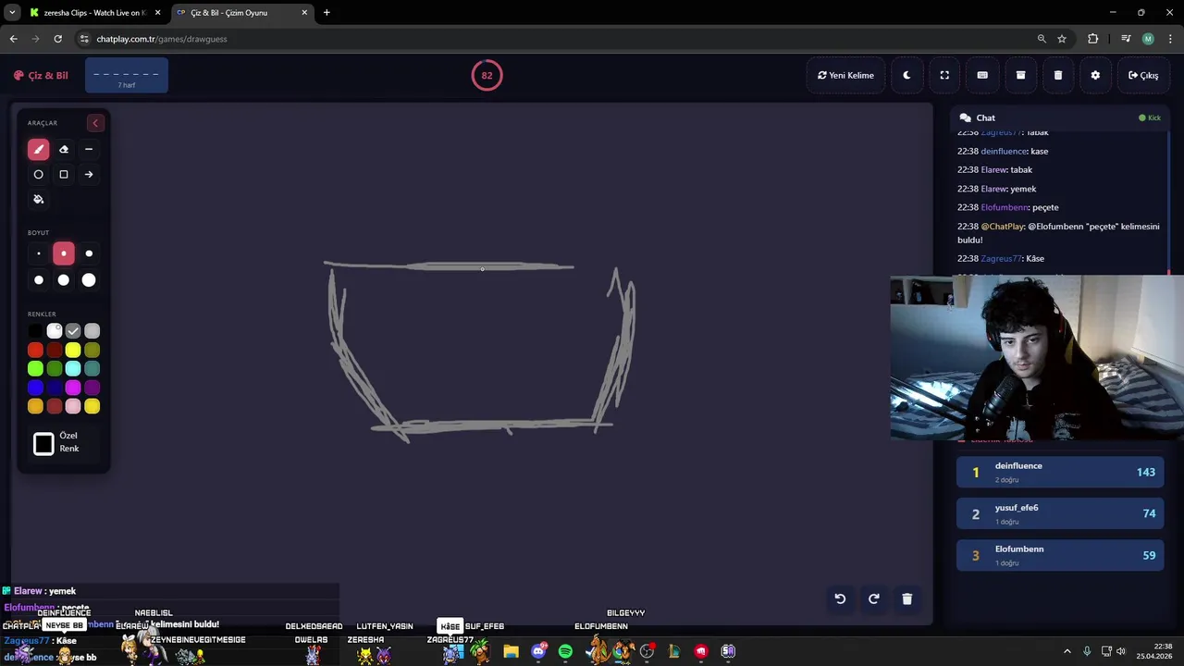Image resolution: width=1184 pixels, height=666 pixels.
Task: Select deinfluence leaderboard row
Action: (1061, 472)
